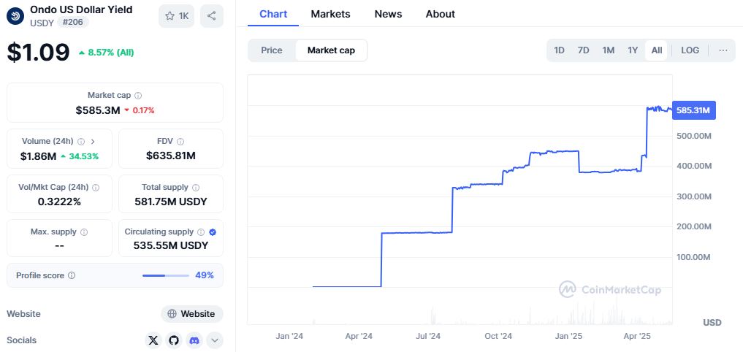Image resolution: width=743 pixels, height=352 pixels.
Task: Switch to the Markets tab
Action: point(330,14)
